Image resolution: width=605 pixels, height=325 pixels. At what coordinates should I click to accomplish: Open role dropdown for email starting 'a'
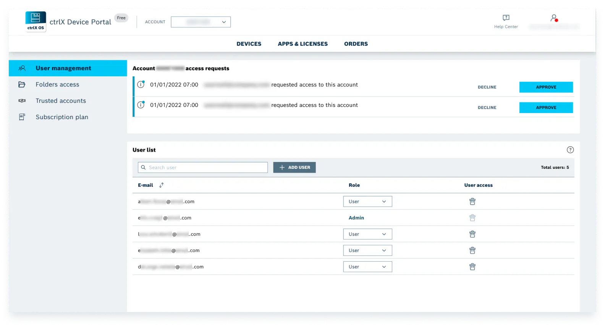[x=367, y=201]
